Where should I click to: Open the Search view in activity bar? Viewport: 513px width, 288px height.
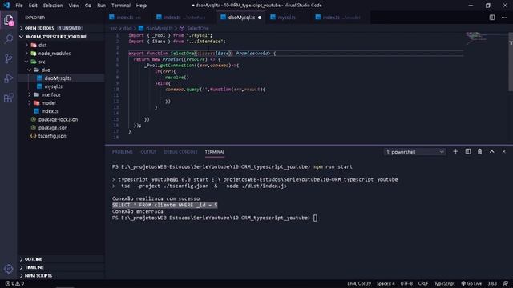tap(9, 39)
